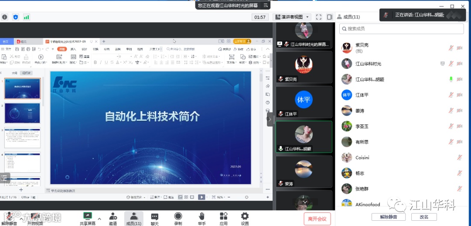
Task: Open the 文件 menu in WPS
Action: coord(7,49)
